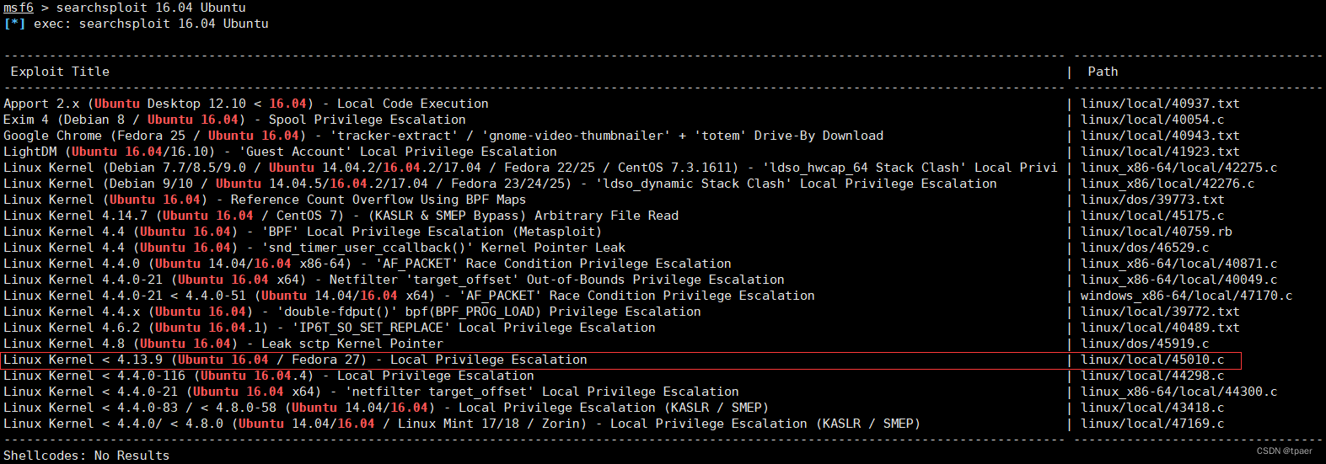1326x464 pixels.
Task: Click path linux_x86-64/local/44300.c
Action: (1179, 392)
